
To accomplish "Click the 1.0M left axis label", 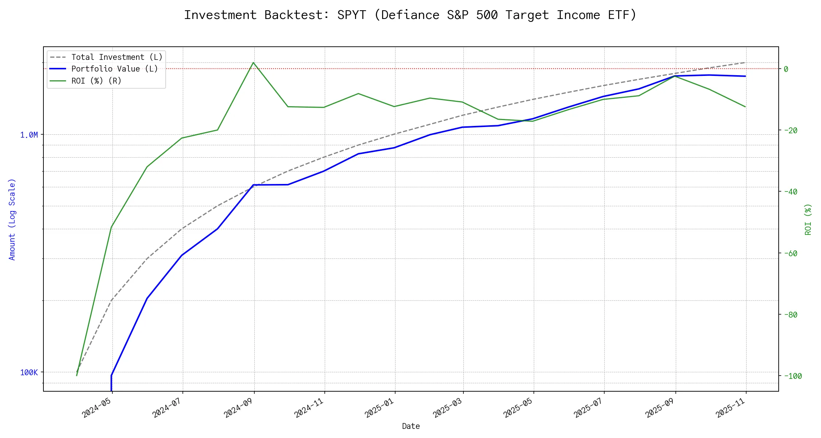I will [29, 135].
